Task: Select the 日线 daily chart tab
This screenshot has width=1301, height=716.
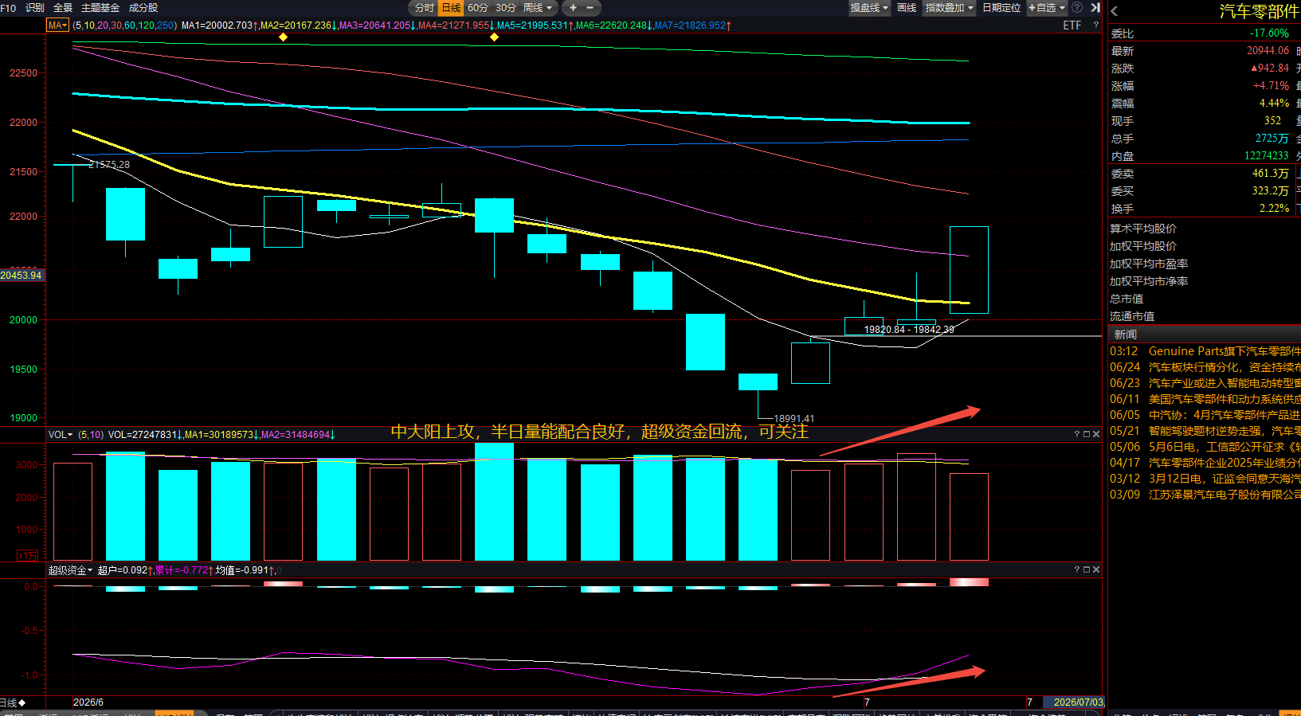Action: point(451,8)
